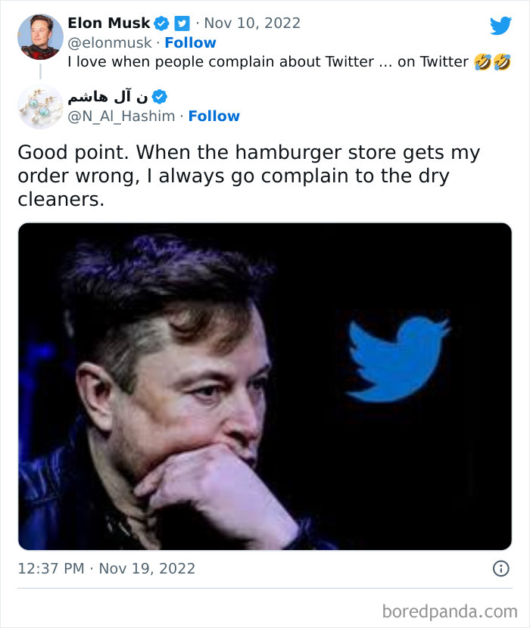Click the @N_Al_Hashim handle
530x628 pixels.
tap(121, 116)
